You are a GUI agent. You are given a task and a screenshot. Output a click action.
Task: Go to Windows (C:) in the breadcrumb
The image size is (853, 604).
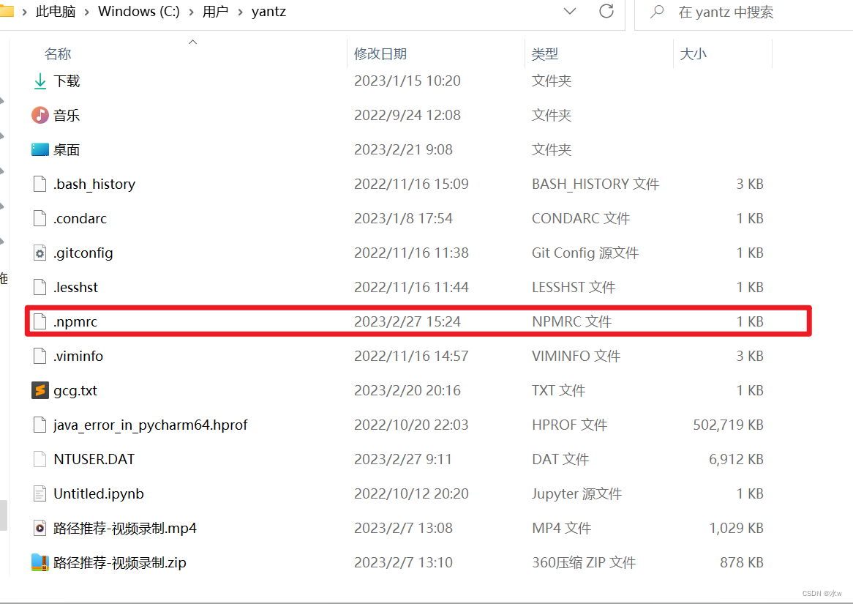coord(139,12)
